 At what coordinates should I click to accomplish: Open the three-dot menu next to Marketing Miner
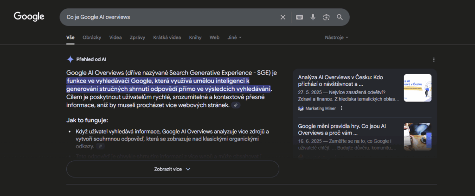[342, 108]
